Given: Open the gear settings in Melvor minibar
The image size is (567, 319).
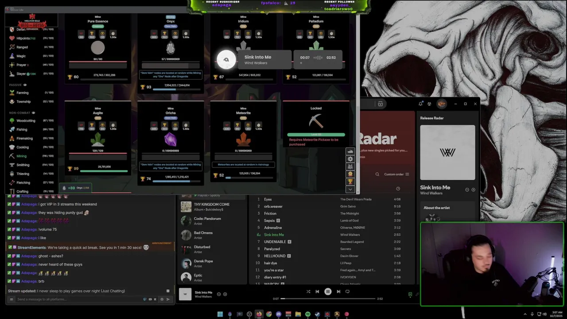Looking at the screenshot, I should [350, 159].
